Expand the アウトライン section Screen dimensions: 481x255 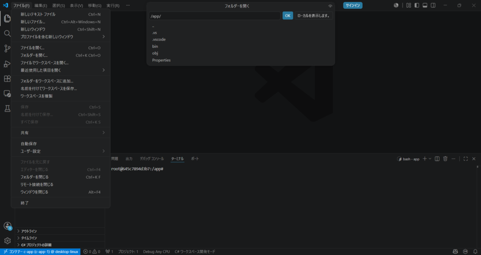point(60,231)
